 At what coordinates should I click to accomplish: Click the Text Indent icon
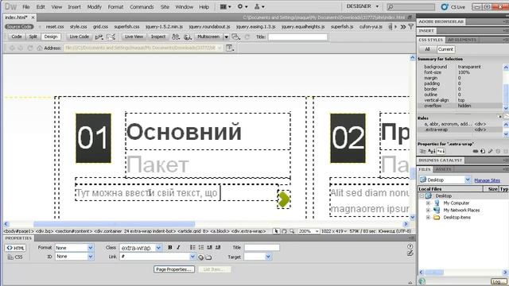pos(218,247)
